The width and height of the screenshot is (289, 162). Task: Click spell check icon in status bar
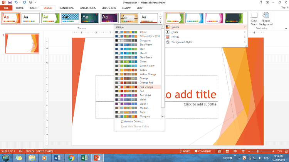tap(21, 151)
